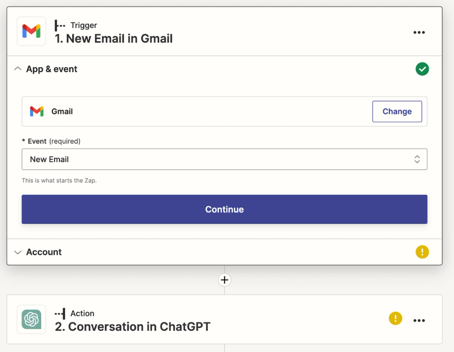Click the yellow warning icon next to Account
Image resolution: width=454 pixels, height=352 pixels.
click(x=422, y=252)
